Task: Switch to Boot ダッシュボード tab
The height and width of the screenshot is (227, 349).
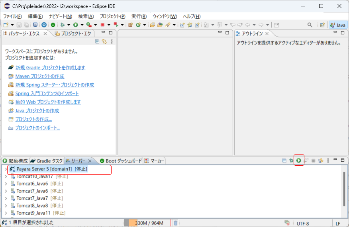Action: coord(121,160)
